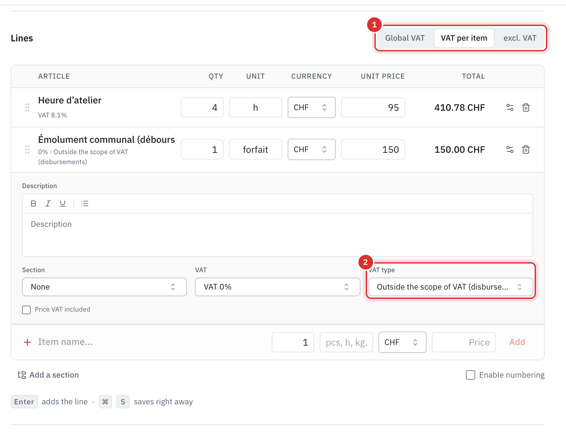
Task: Apply bold formatting in description
Action: point(33,203)
